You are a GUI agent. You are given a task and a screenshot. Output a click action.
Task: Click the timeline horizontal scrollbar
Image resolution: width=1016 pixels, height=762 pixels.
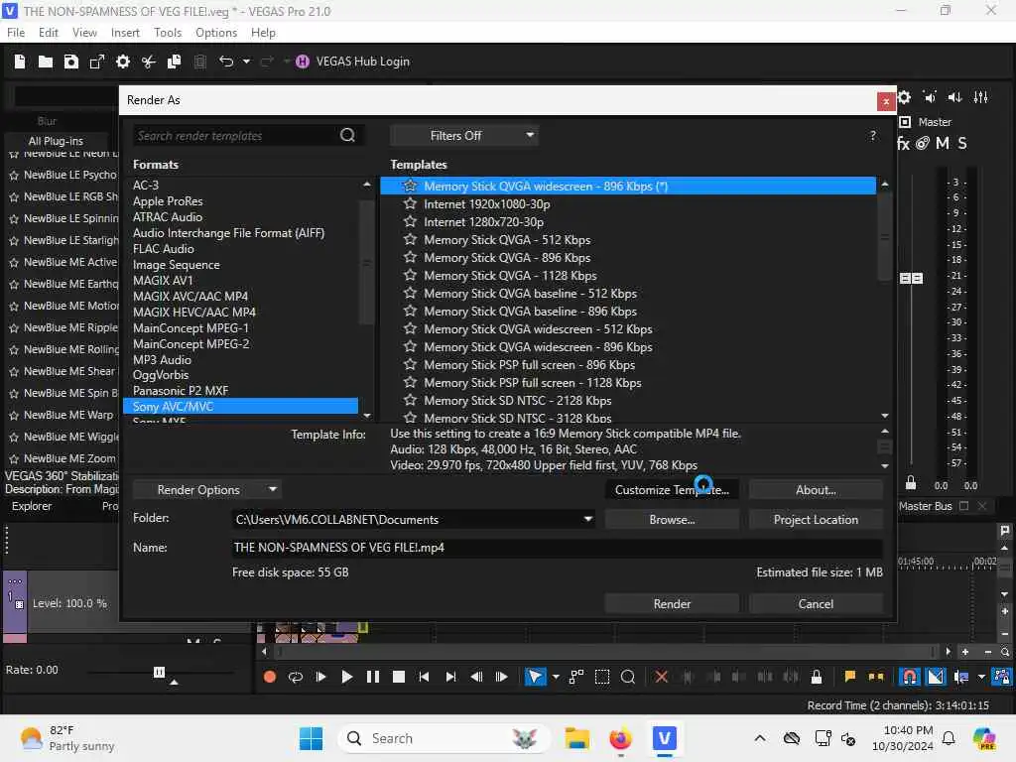pos(604,652)
